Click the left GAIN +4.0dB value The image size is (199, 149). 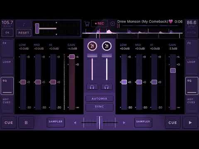coord(72,48)
